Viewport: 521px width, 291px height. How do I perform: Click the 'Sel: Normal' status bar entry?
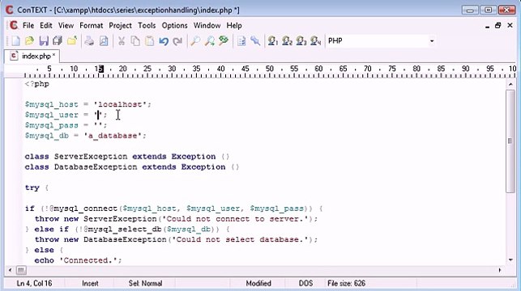coord(145,284)
